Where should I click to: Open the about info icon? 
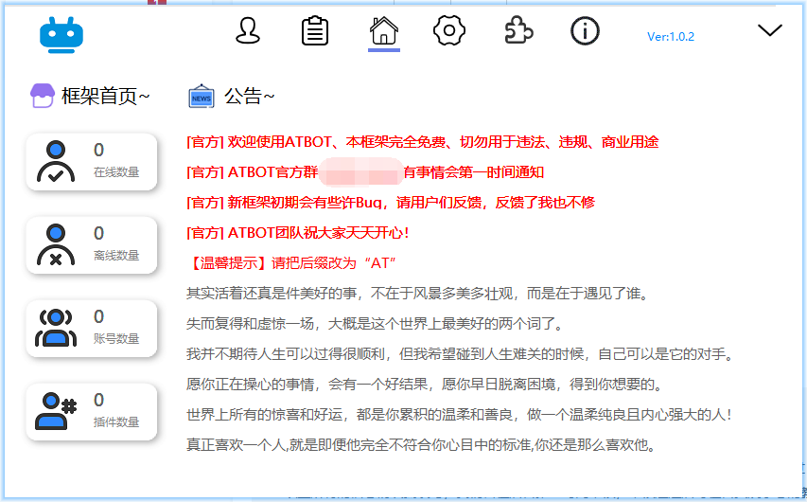pyautogui.click(x=586, y=31)
